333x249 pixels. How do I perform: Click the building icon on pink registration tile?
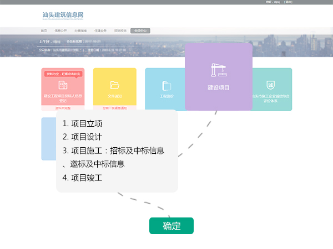pos(63,85)
